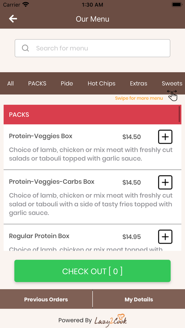Viewport: 185px width, 328px height.
Task: Add Protein-Veggies-Carbs Box using its plus icon
Action: pos(165,182)
